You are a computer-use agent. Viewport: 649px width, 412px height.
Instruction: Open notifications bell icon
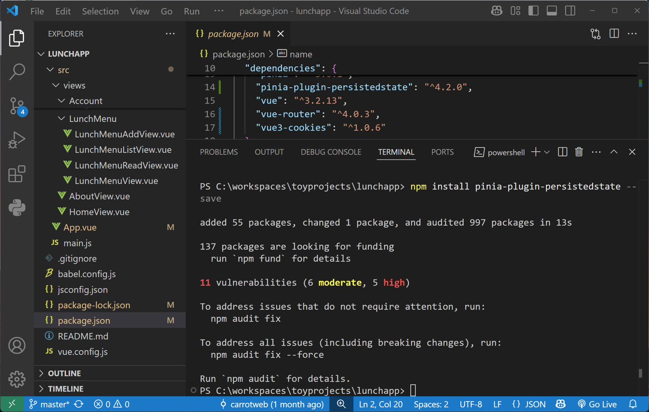tap(633, 404)
